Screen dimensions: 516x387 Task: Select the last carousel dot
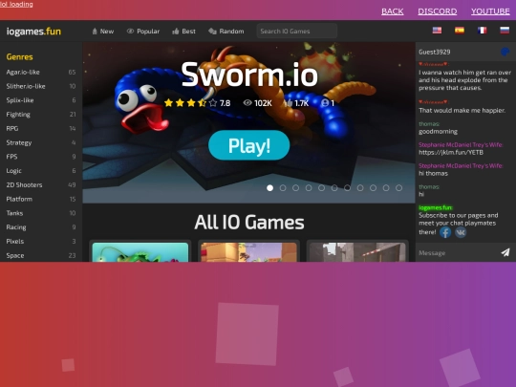pyautogui.click(x=398, y=188)
